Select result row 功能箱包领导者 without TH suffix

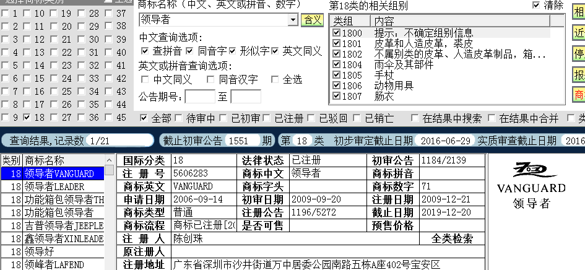53,213
